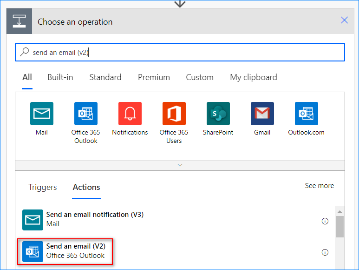
Task: Switch to the All tab
Action: 27,77
